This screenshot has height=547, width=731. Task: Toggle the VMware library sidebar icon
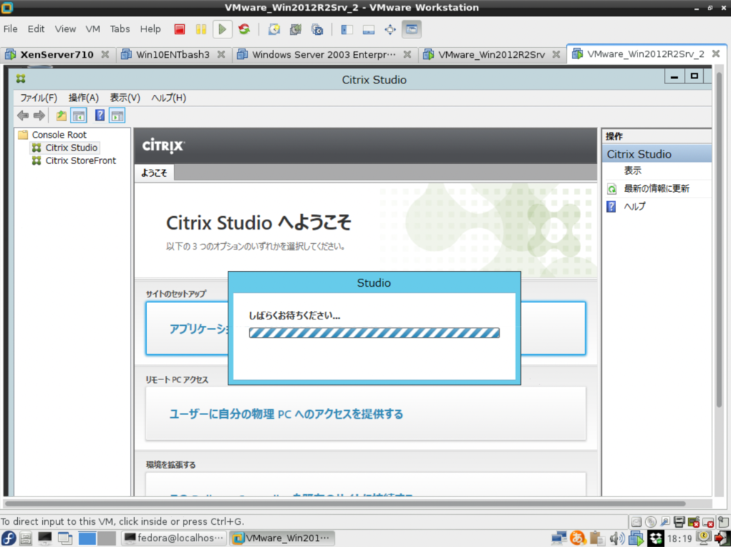pos(347,29)
